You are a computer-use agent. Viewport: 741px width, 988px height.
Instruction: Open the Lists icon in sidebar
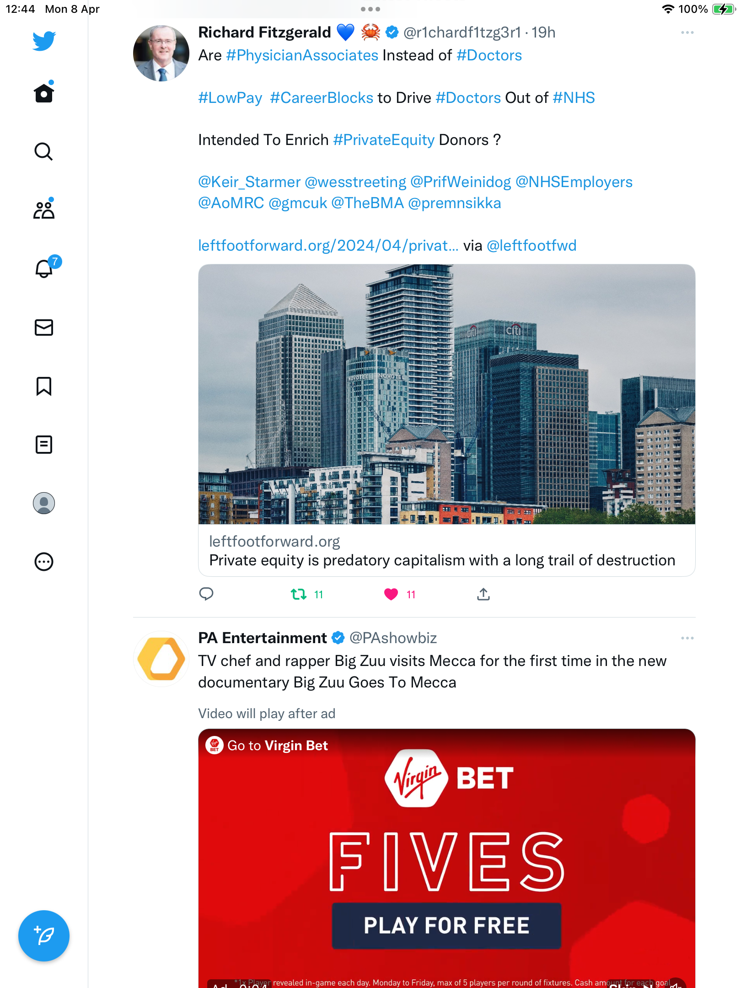click(44, 445)
